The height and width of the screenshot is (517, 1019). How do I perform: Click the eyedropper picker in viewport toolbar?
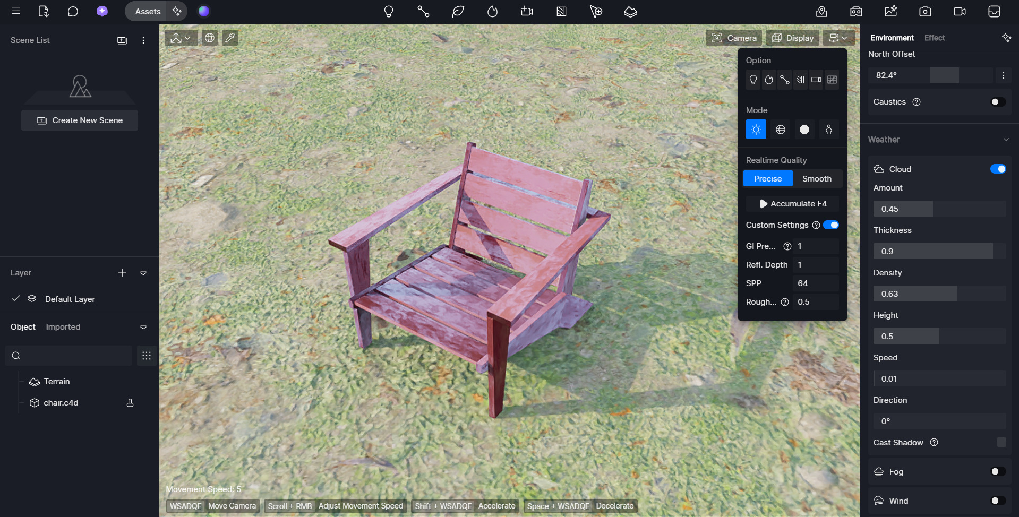[230, 38]
